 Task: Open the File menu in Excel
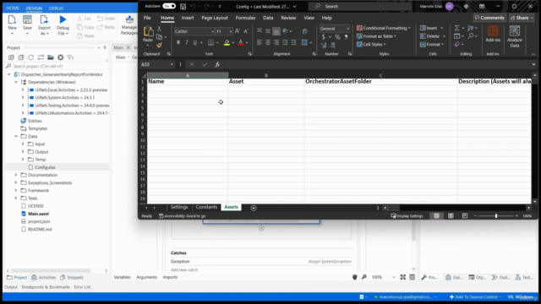click(147, 18)
